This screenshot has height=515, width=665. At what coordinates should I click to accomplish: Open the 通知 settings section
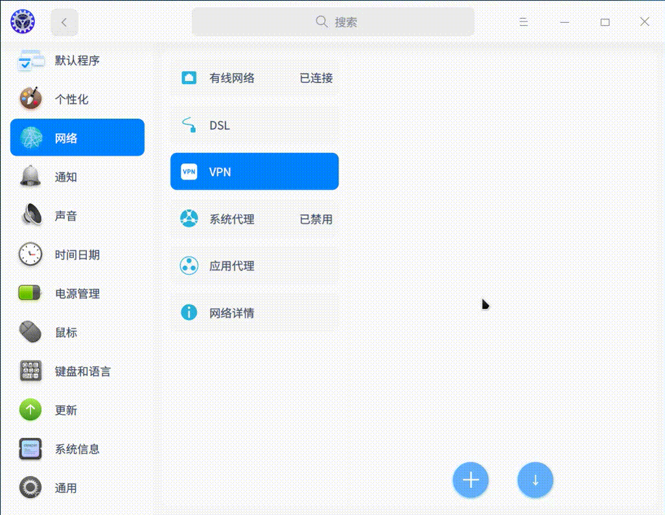click(77, 176)
